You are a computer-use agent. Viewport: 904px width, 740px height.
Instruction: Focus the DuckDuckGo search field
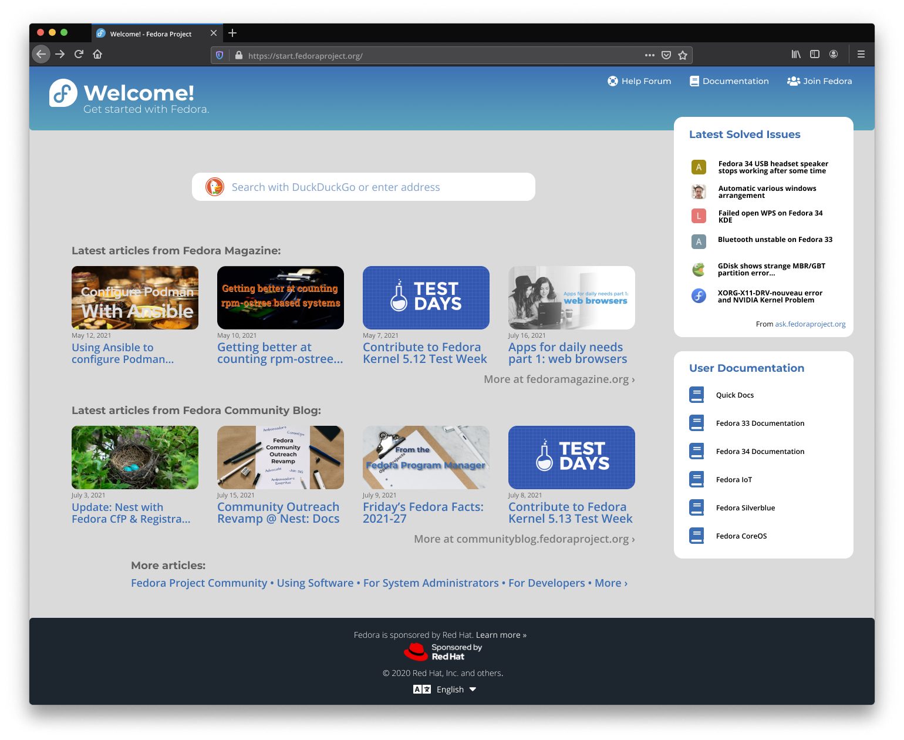pyautogui.click(x=363, y=187)
